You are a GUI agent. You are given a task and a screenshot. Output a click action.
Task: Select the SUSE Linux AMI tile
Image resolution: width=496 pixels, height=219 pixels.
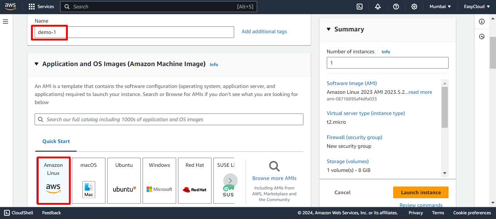click(x=224, y=181)
